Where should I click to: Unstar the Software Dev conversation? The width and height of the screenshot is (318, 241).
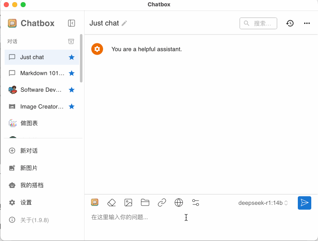click(x=72, y=90)
